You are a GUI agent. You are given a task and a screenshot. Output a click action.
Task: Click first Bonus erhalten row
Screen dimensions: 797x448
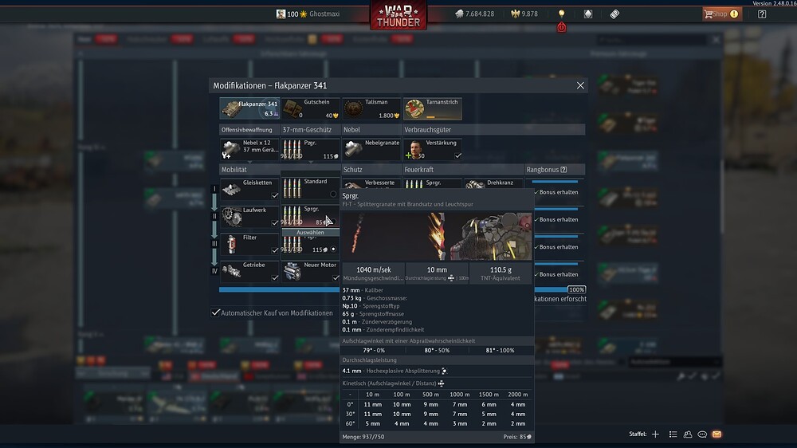(x=556, y=192)
